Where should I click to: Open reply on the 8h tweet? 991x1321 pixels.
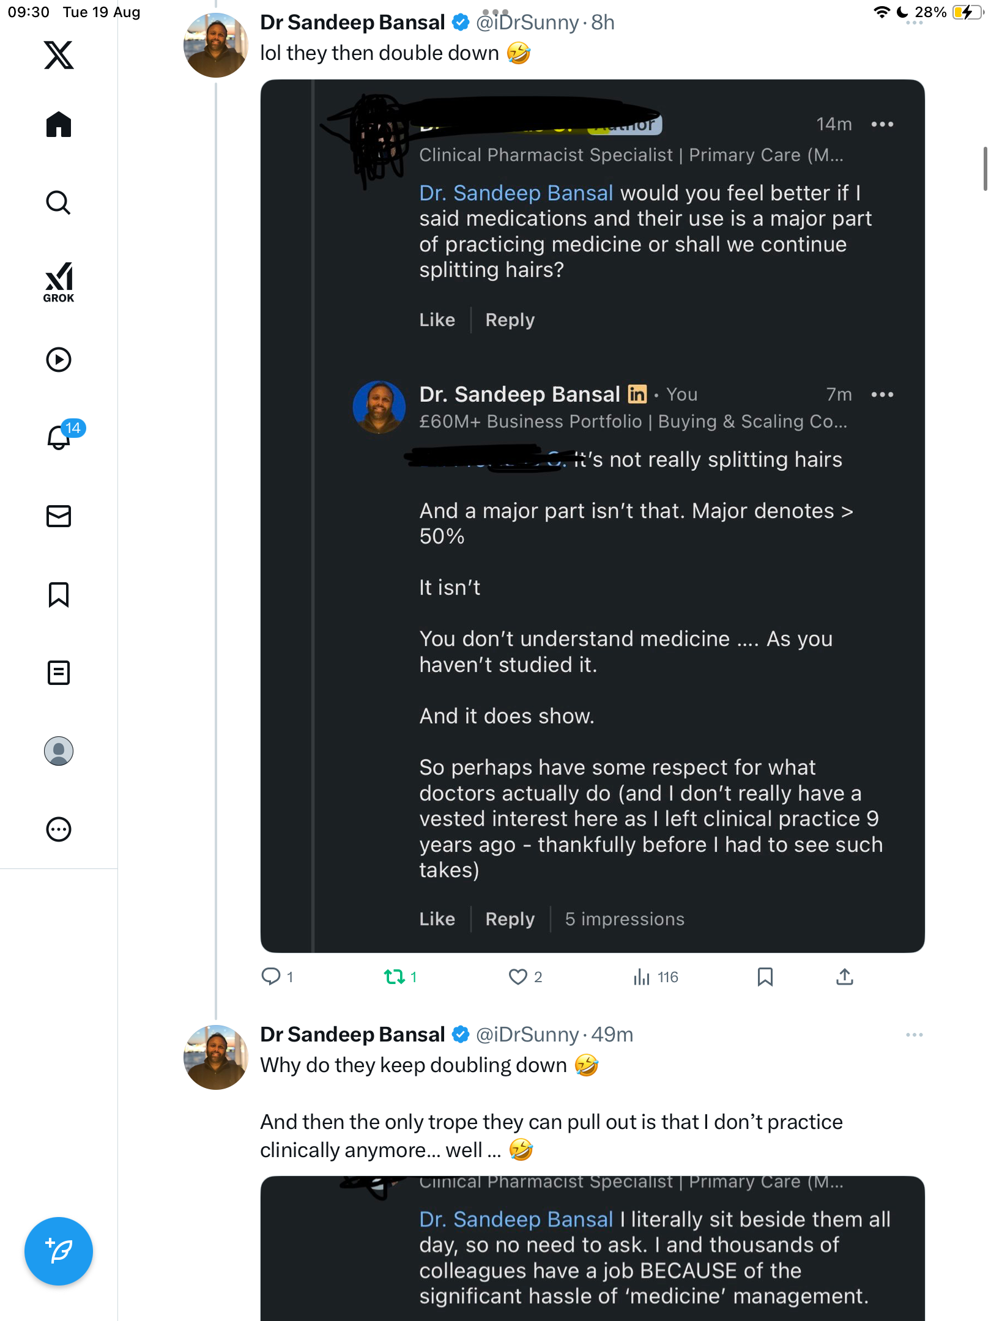pyautogui.click(x=271, y=977)
